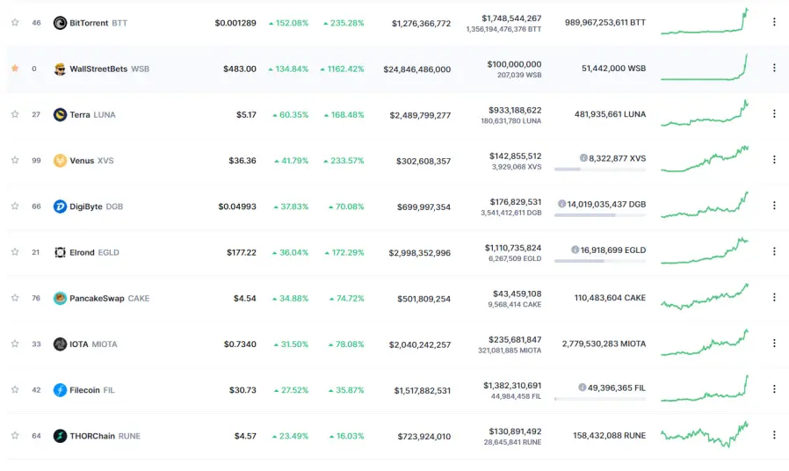Click the WallStreetBets coin logo

click(60, 69)
